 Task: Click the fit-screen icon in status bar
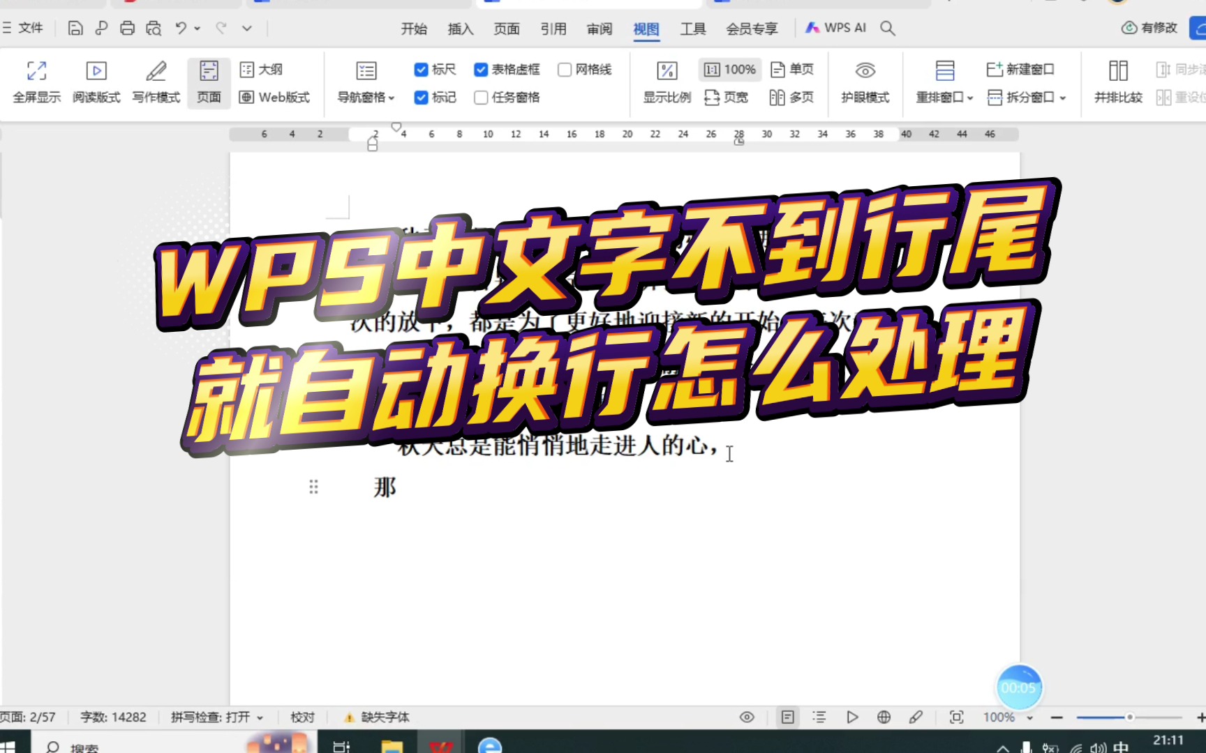pyautogui.click(x=957, y=717)
